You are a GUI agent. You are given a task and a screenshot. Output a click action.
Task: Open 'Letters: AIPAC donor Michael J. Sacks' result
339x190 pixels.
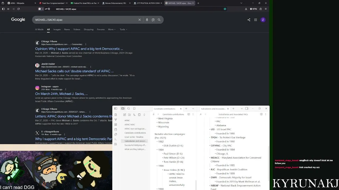(x=74, y=116)
